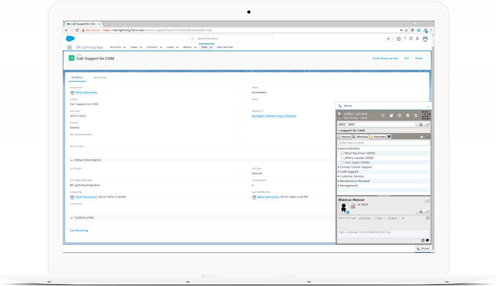This screenshot has width=496, height=286.
Task: Tick the checkbox beside More messages row
Action: (x=428, y=218)
